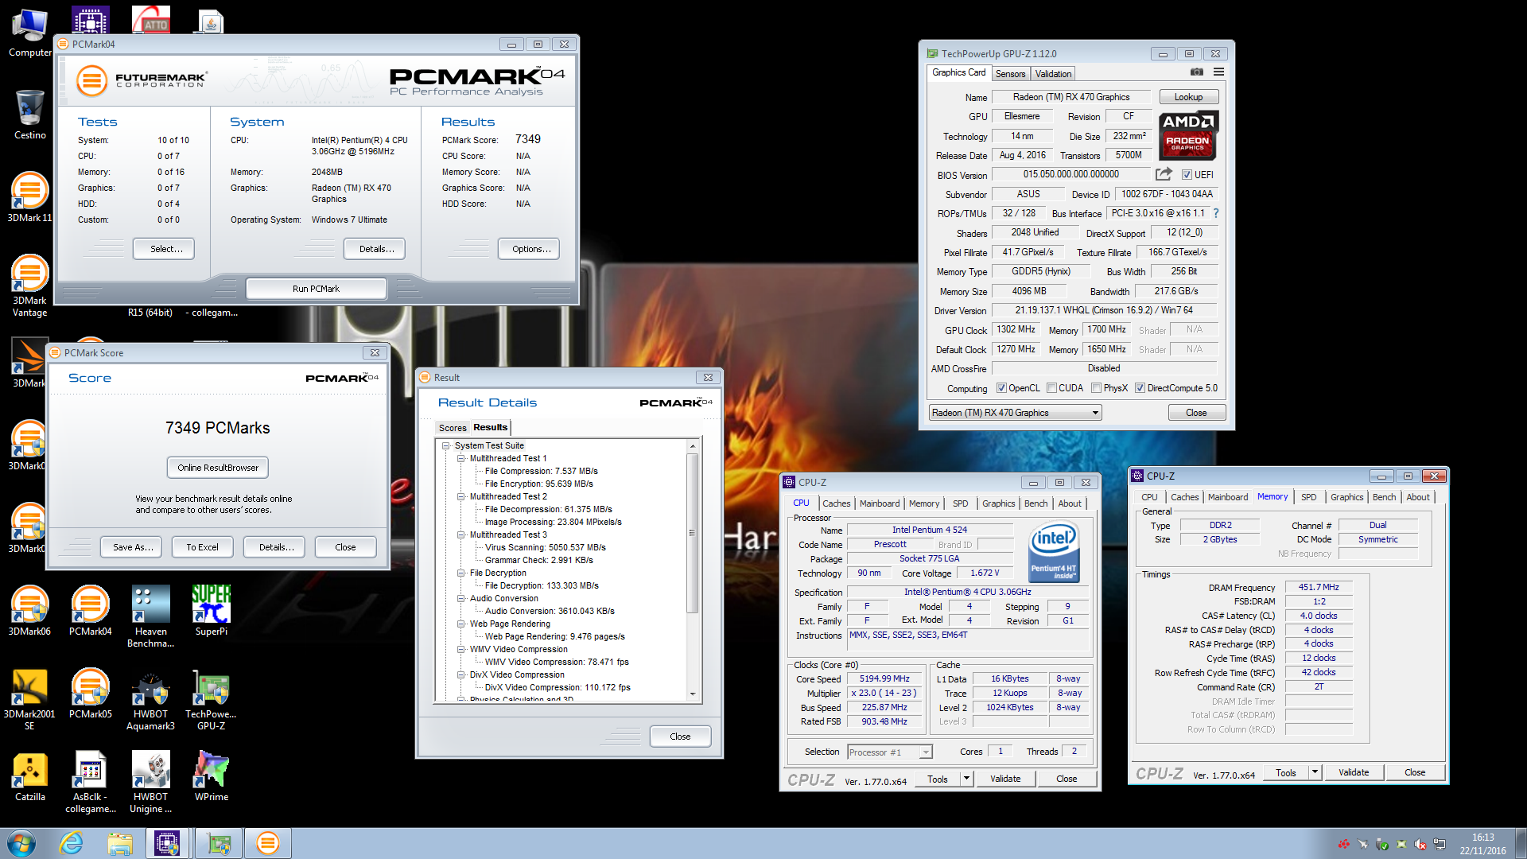Image resolution: width=1527 pixels, height=859 pixels.
Task: Collapse the Multithreaded Test 1 node
Action: pyautogui.click(x=460, y=459)
